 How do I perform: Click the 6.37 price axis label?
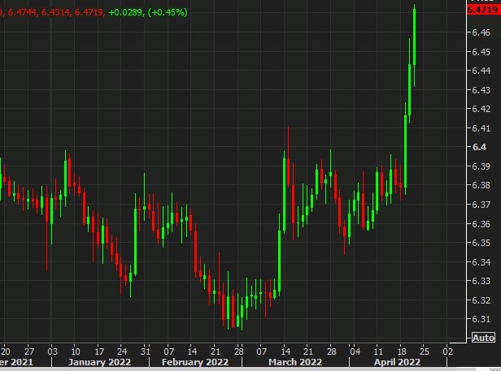[x=481, y=205]
